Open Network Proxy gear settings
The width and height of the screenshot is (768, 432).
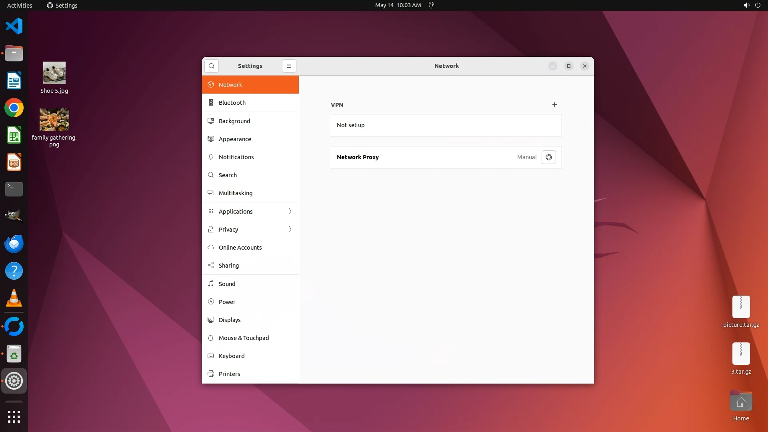(548, 157)
